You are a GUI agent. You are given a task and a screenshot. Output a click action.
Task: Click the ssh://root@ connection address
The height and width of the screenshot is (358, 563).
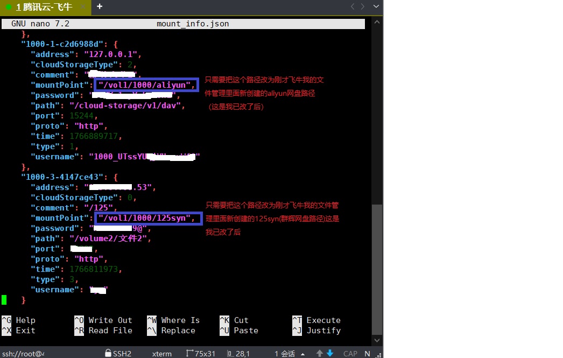click(x=23, y=354)
